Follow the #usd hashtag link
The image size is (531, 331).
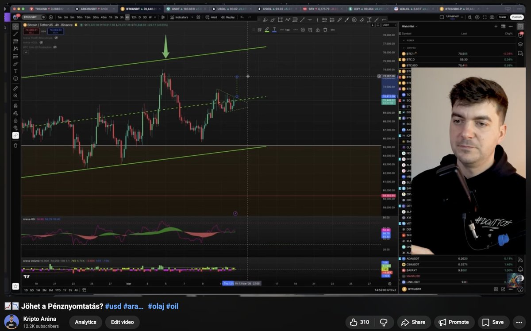pyautogui.click(x=113, y=306)
